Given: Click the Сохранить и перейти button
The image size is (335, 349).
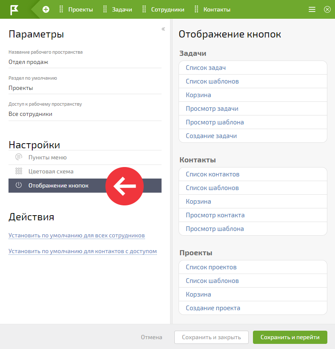Looking at the screenshot, I should (x=290, y=337).
